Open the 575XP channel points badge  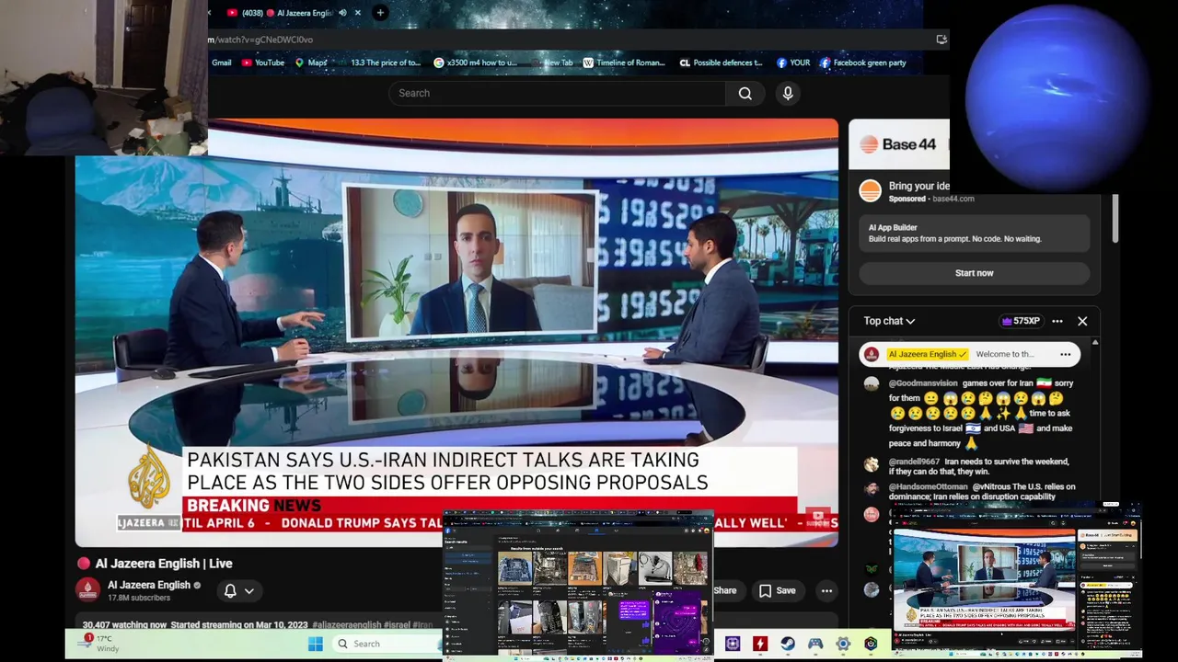(1021, 321)
